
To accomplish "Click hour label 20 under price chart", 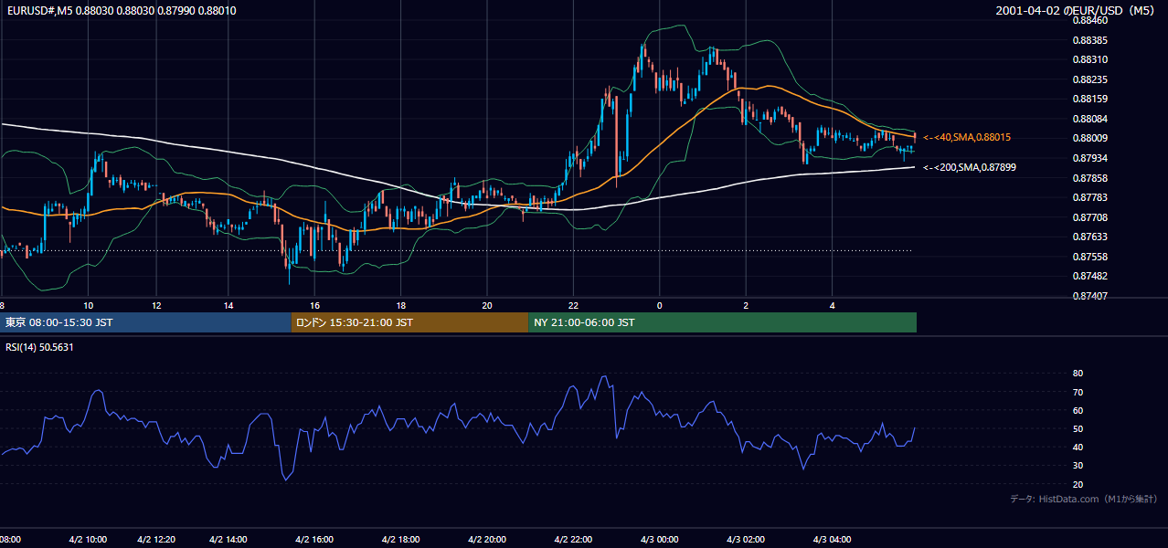I will [x=487, y=305].
